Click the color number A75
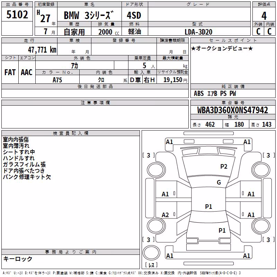Viewport: 277px width, 277px height. pos(57,80)
